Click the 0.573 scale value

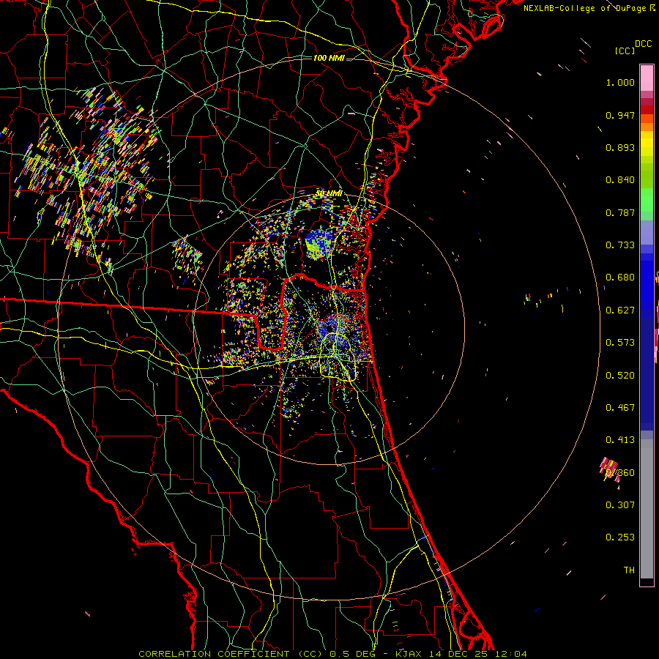click(x=620, y=343)
